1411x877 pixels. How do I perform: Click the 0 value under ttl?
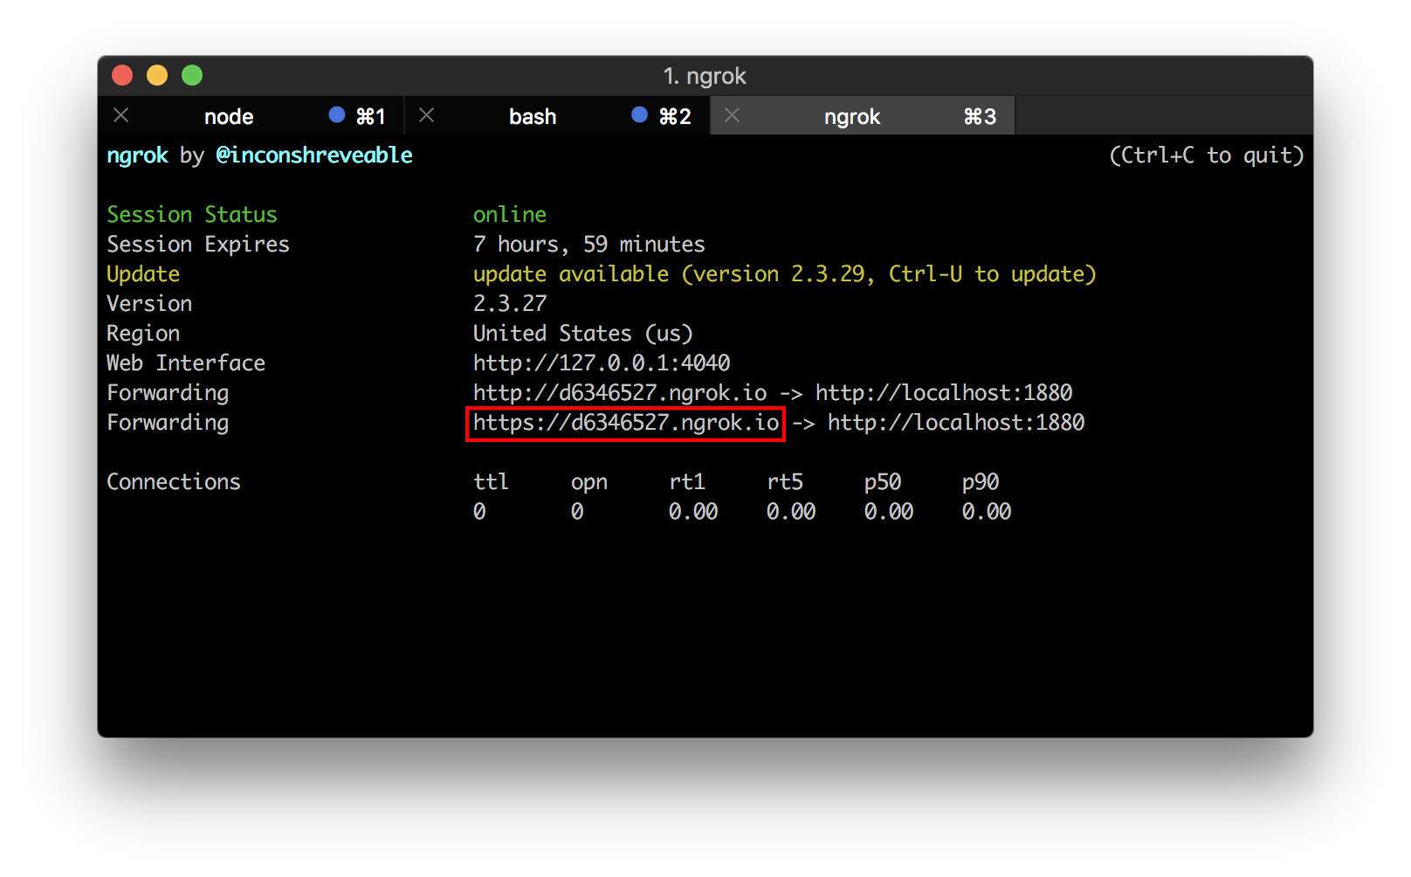pyautogui.click(x=479, y=512)
